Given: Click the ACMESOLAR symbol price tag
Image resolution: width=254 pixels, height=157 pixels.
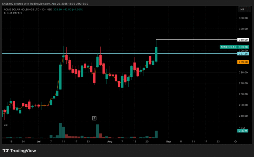Looking at the screenshot, I should (228, 47).
